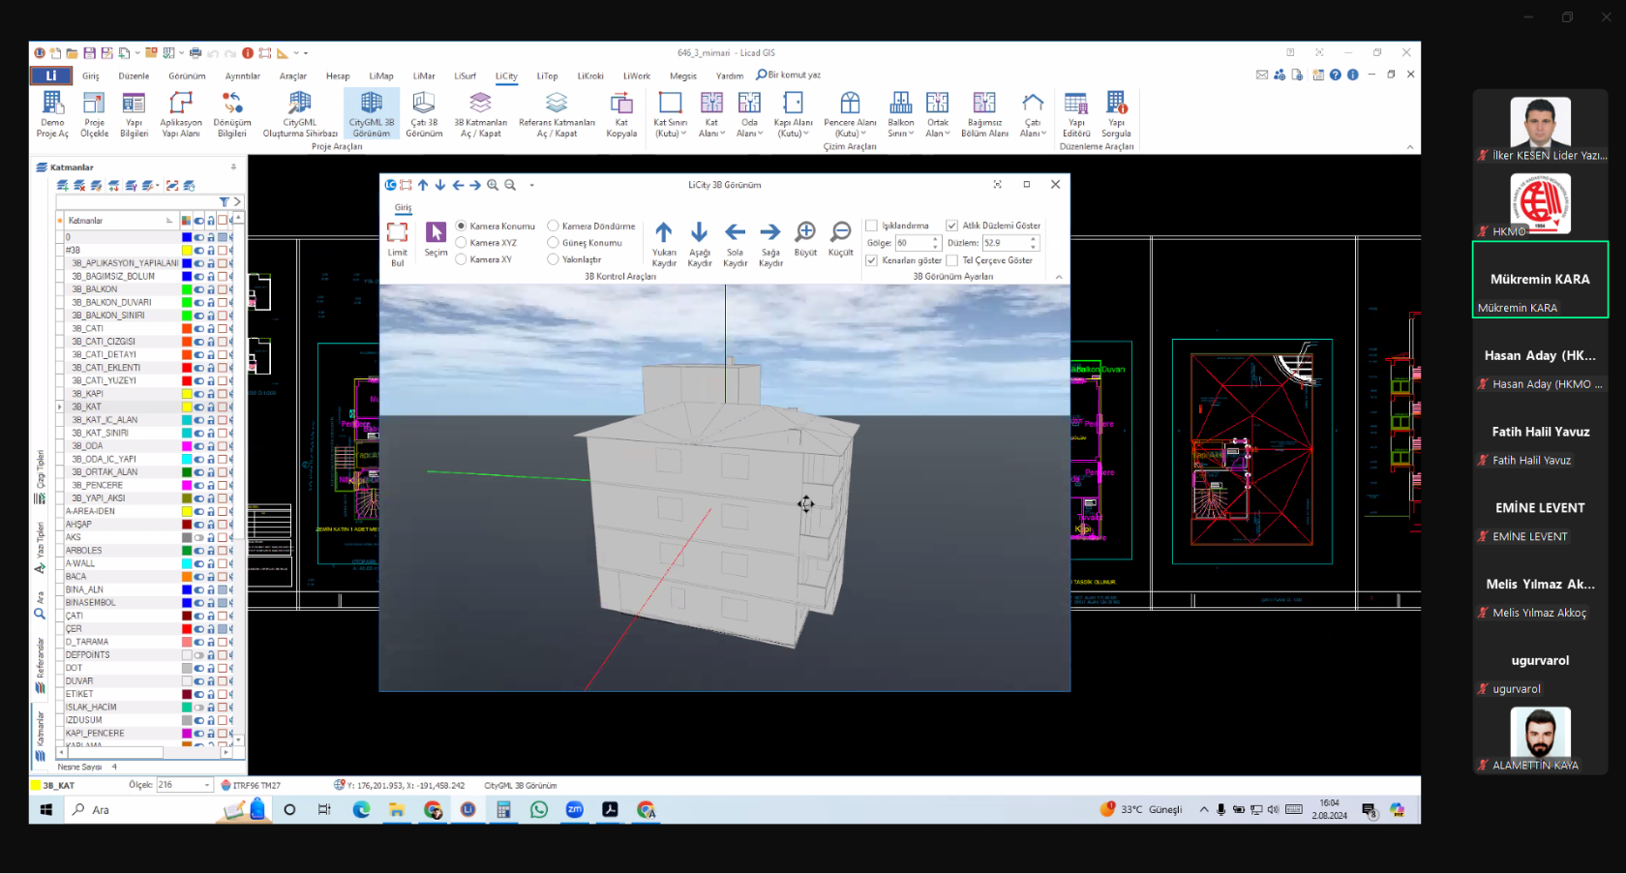Toggle visibility of 3B_BALKON layer
Screen dimensions: 1626x874
coord(198,289)
